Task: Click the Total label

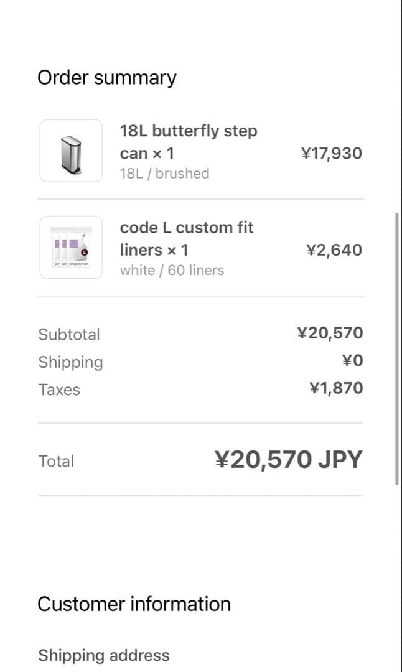Action: point(56,461)
